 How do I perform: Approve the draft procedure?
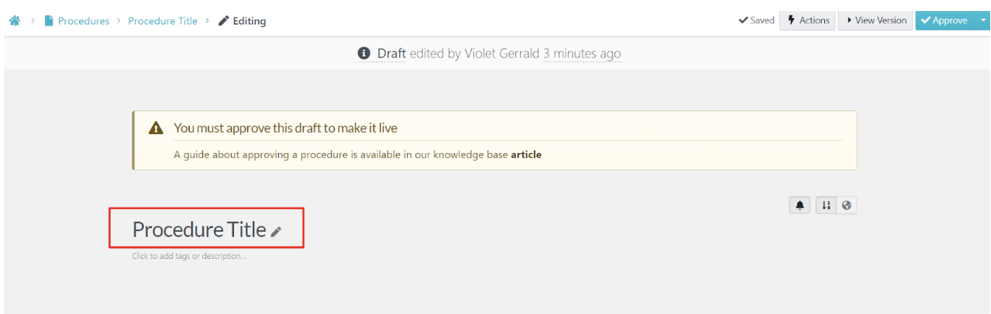click(944, 21)
